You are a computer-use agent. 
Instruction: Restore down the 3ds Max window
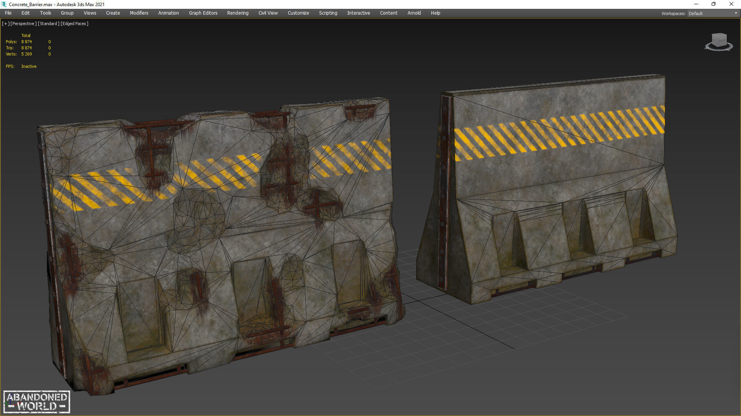(714, 4)
